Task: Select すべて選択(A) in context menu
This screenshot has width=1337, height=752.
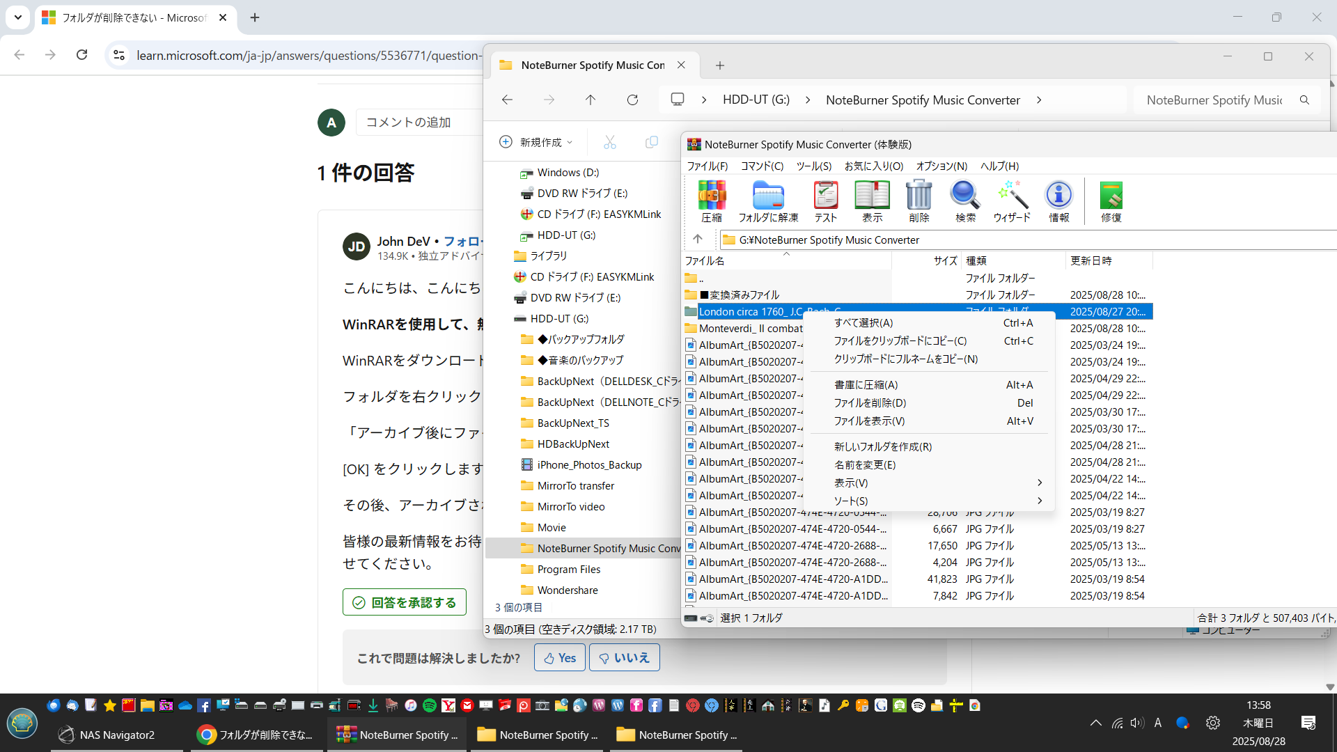Action: coord(929,322)
